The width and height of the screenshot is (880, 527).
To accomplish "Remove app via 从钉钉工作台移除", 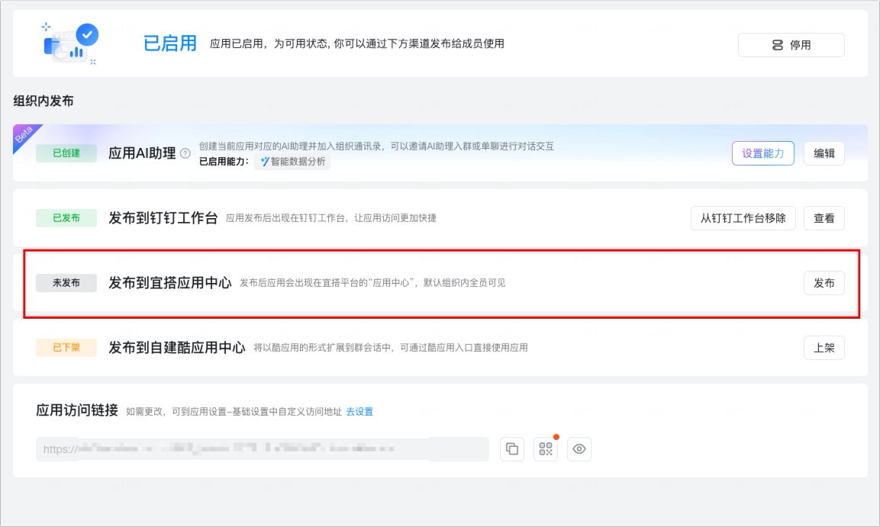I will click(743, 218).
